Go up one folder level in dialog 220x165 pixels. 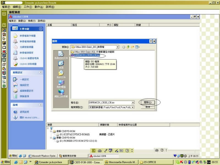pos(128,47)
